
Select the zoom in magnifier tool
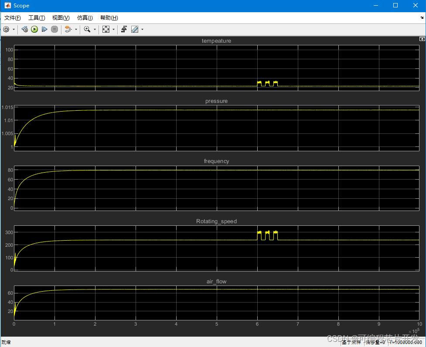point(87,29)
